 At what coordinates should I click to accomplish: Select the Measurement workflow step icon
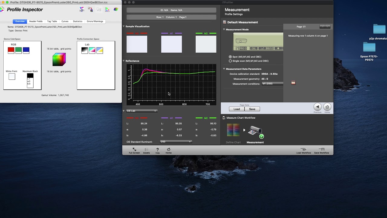[x=255, y=131]
